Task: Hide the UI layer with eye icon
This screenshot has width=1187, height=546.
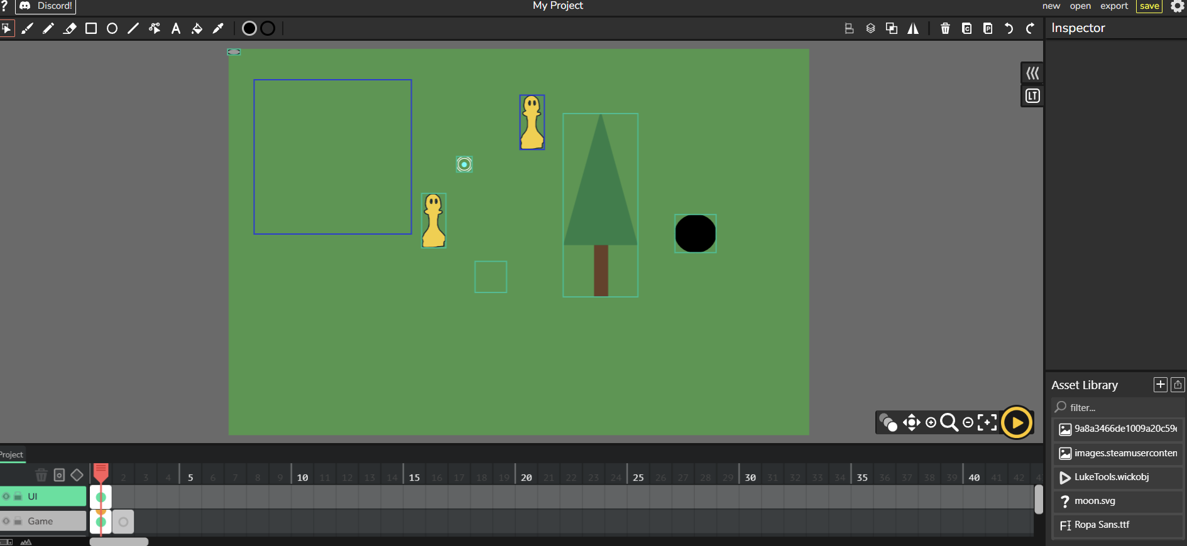Action: (6, 496)
